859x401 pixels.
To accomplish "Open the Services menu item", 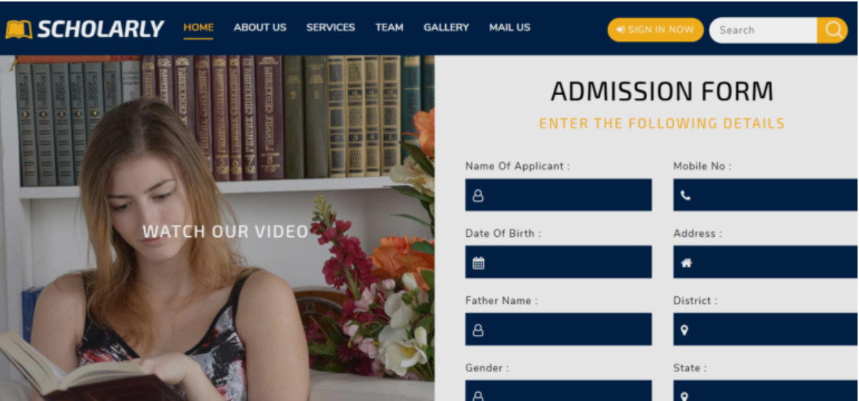I will [331, 27].
